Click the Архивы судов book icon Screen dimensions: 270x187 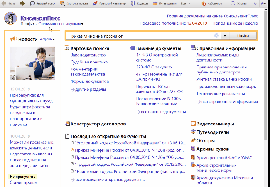click(193, 149)
